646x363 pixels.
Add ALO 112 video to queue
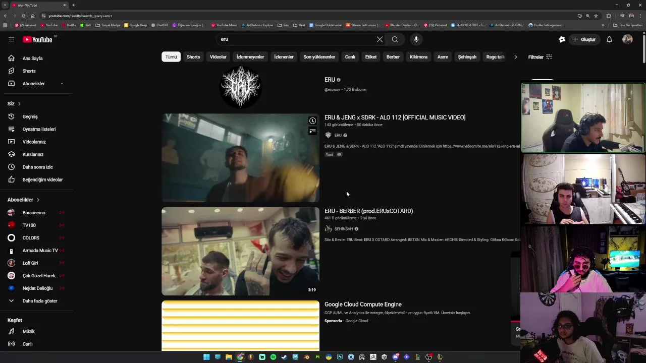click(312, 131)
